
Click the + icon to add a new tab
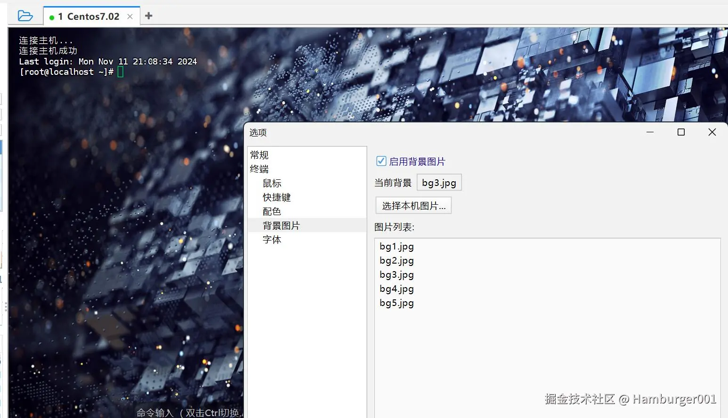(148, 15)
